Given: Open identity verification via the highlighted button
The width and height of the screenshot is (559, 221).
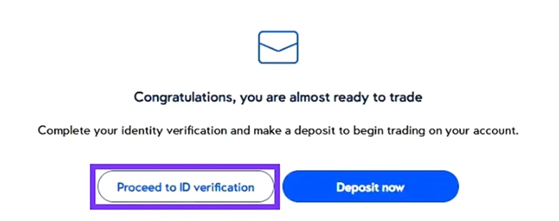Looking at the screenshot, I should point(185,187).
